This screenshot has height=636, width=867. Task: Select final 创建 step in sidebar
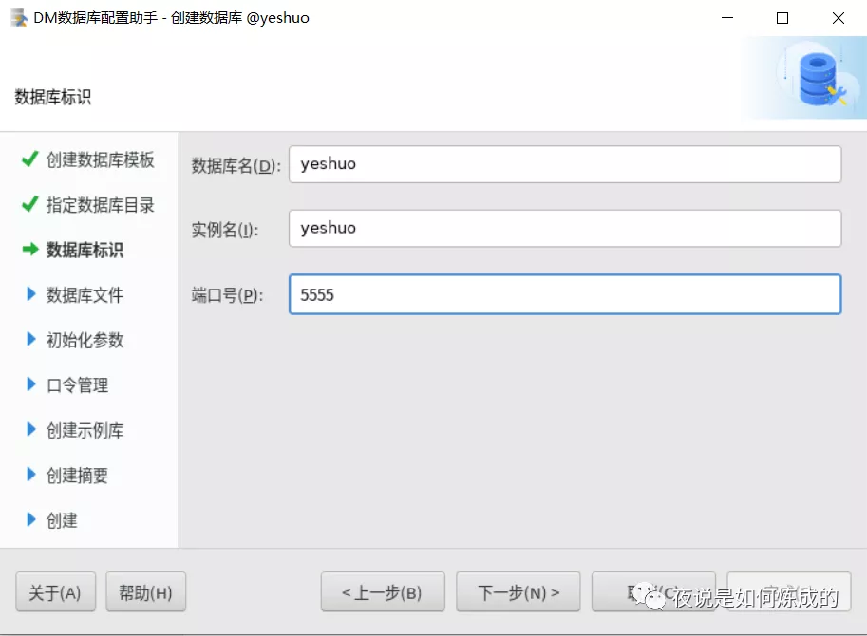tap(62, 520)
